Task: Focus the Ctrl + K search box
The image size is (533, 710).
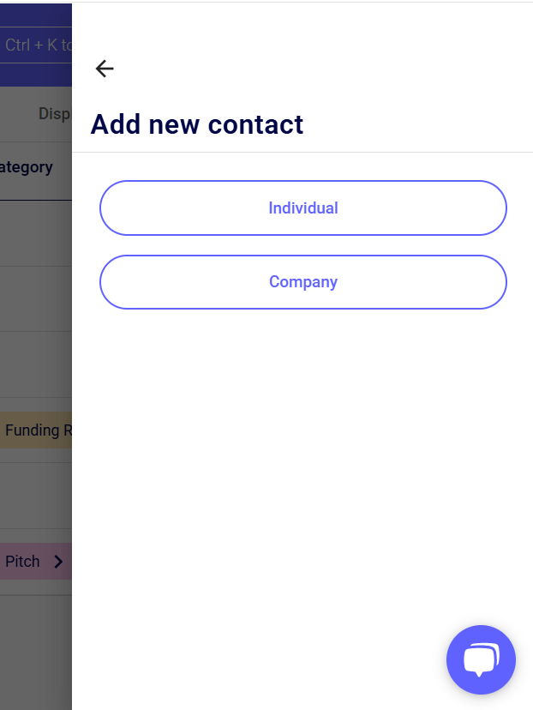Action: click(38, 45)
